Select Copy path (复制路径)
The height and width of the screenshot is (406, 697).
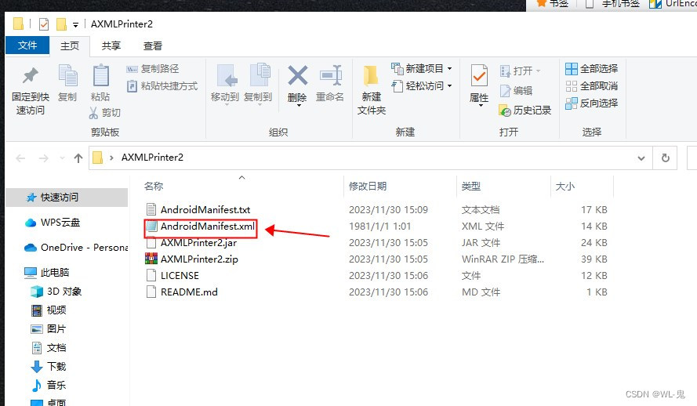[x=152, y=69]
